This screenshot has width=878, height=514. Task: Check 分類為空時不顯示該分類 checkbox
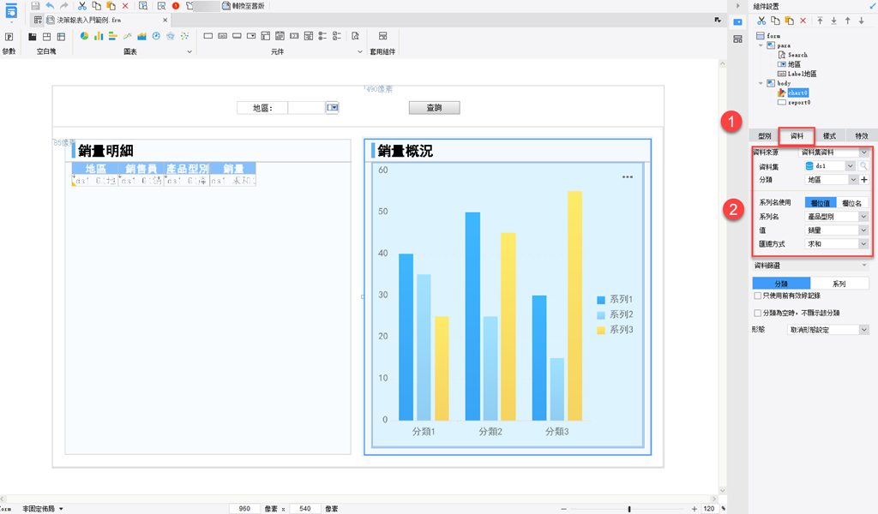coord(758,313)
